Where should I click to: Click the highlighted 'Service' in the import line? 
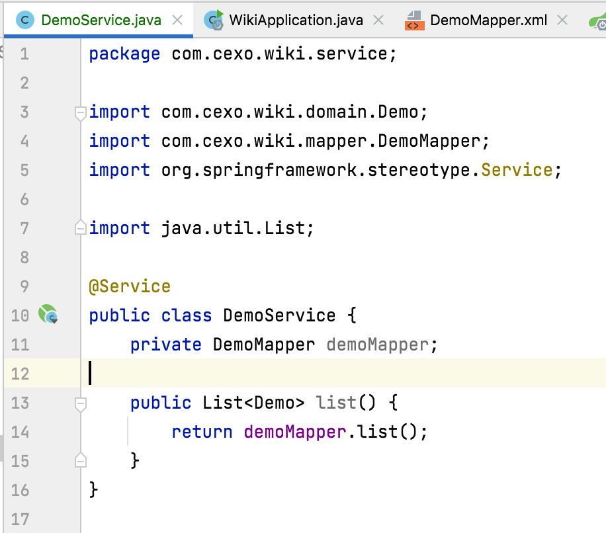(517, 170)
